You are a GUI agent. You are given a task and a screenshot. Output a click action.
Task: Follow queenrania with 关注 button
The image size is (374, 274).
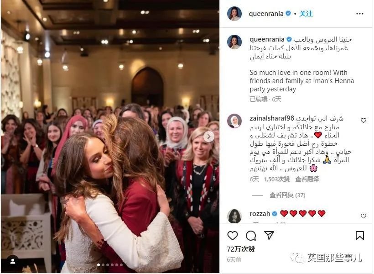click(x=306, y=14)
